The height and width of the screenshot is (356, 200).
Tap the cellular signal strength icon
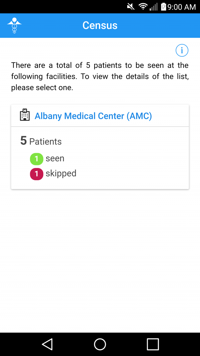[x=154, y=7]
